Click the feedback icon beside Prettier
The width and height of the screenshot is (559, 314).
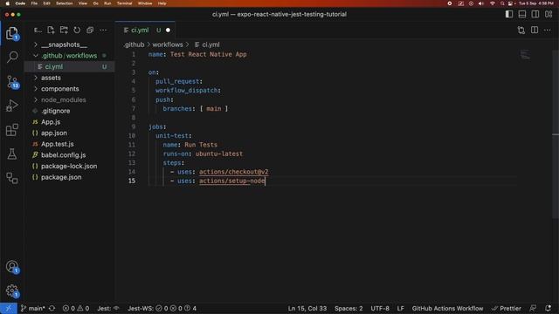click(533, 308)
